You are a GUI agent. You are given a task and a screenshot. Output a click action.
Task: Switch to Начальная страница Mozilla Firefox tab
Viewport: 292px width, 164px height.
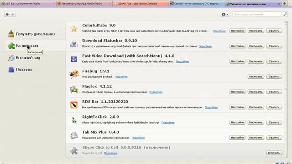pos(84,4)
